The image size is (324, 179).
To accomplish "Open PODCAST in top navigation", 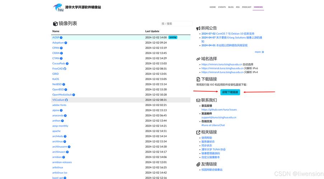I will click(247, 7).
